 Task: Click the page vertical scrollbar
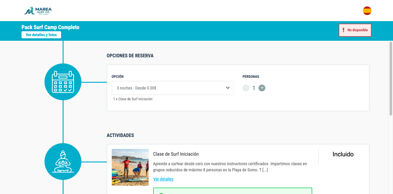pos(391,79)
